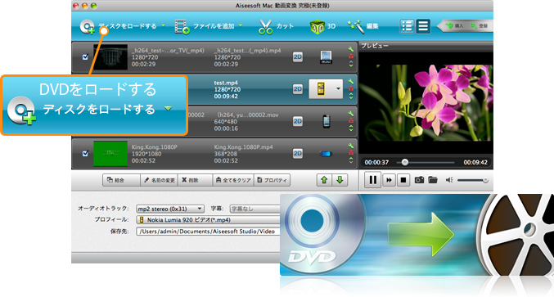The width and height of the screenshot is (554, 297).
Task: Click the Delete (削除) button
Action: pyautogui.click(x=195, y=180)
